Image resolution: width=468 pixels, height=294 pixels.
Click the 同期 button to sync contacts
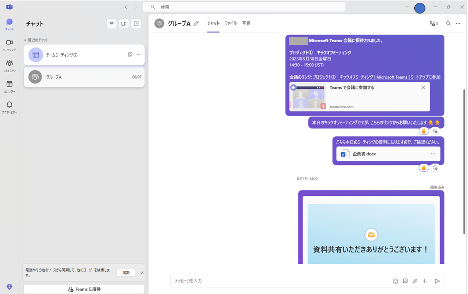point(125,272)
